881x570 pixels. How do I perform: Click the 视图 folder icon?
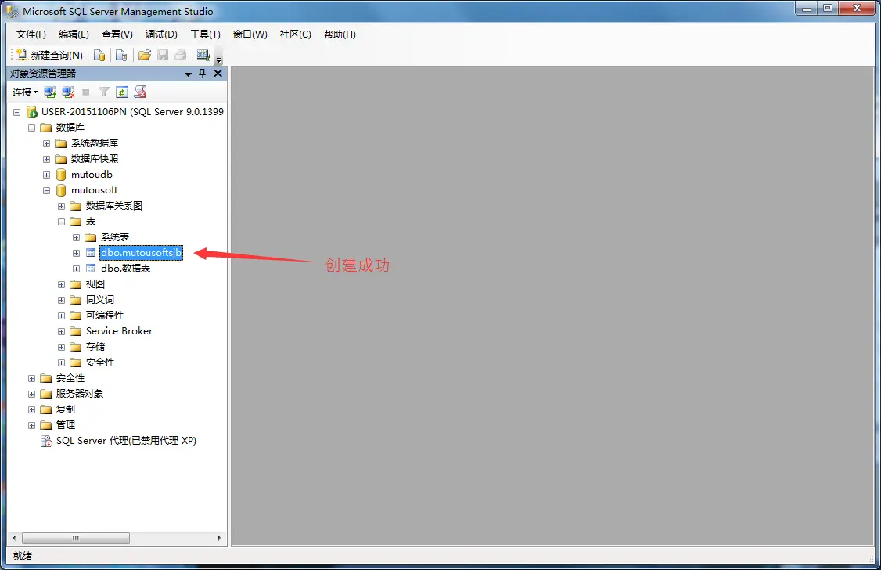[75, 284]
